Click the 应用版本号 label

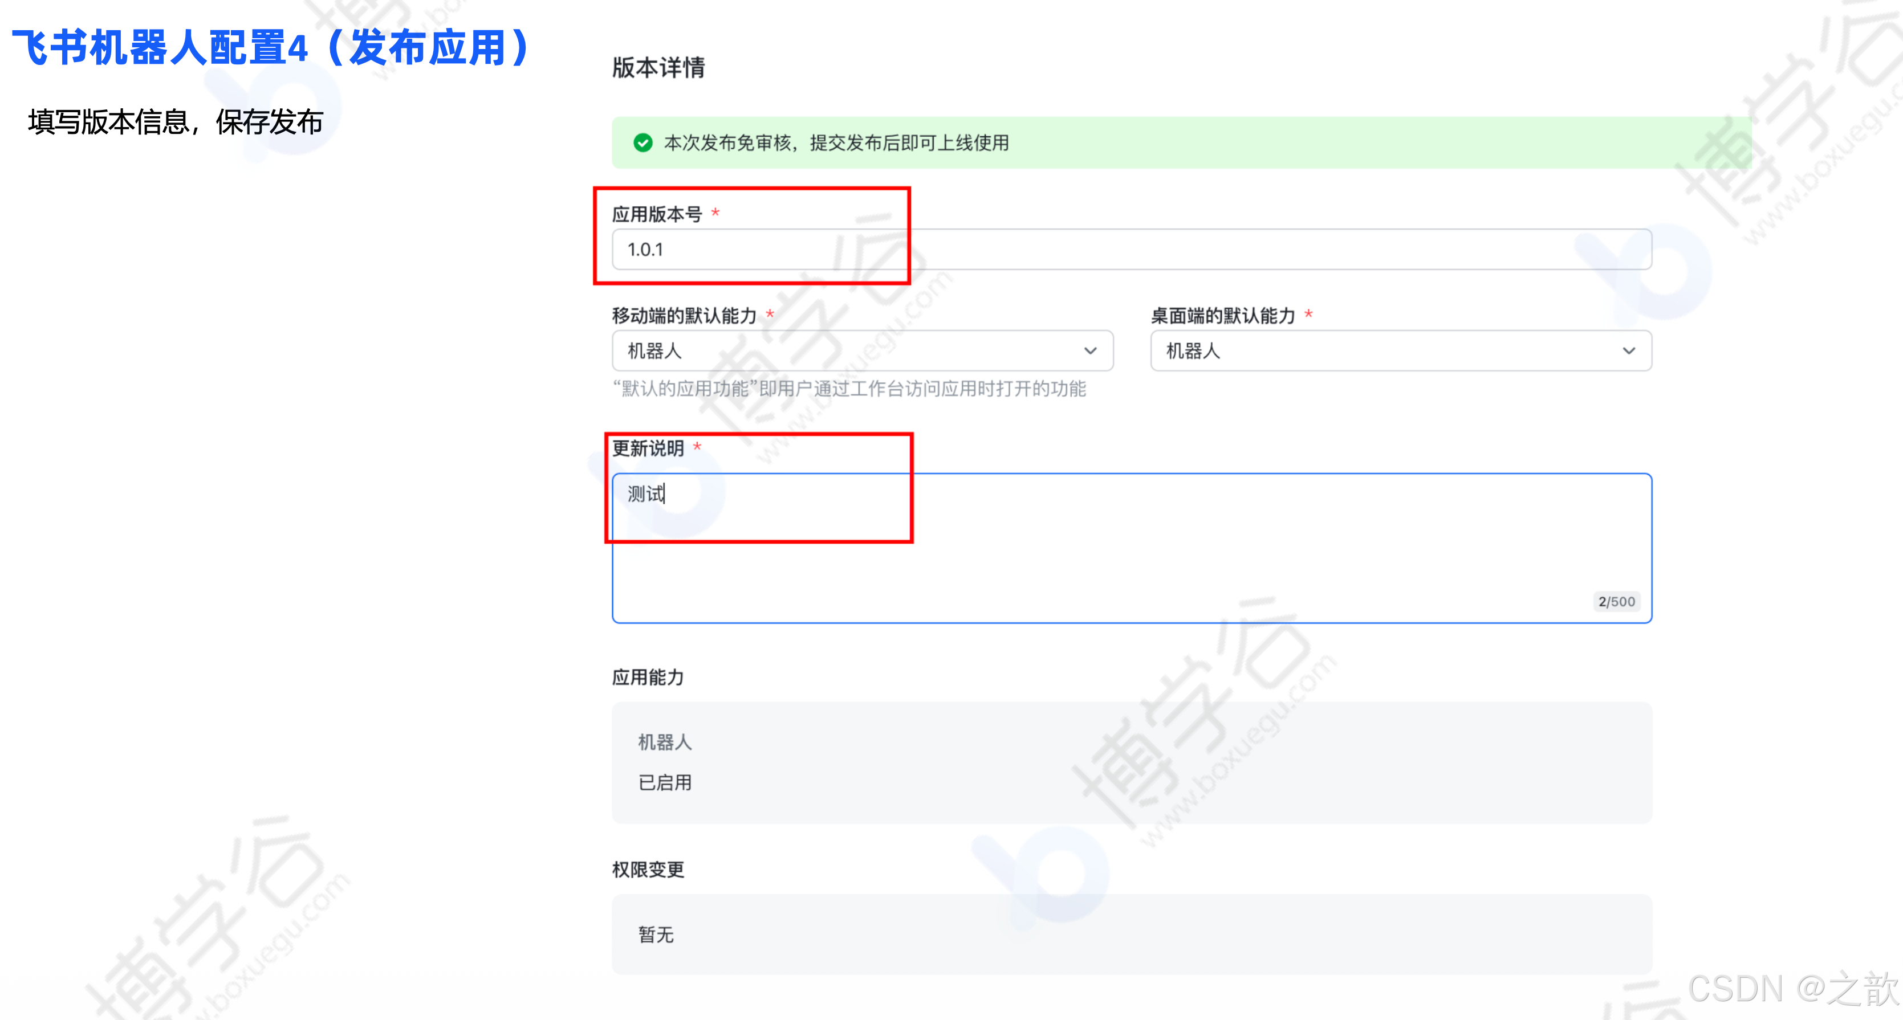(657, 214)
